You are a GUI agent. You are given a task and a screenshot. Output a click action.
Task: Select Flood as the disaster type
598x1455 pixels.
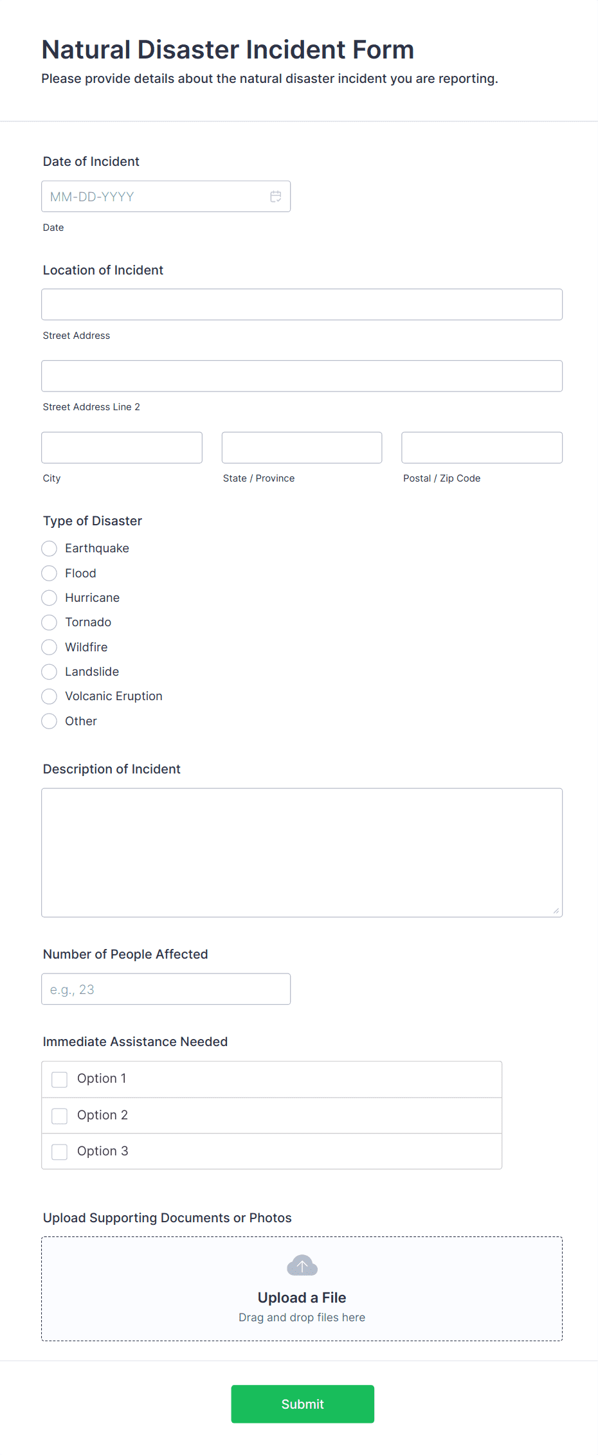coord(49,573)
